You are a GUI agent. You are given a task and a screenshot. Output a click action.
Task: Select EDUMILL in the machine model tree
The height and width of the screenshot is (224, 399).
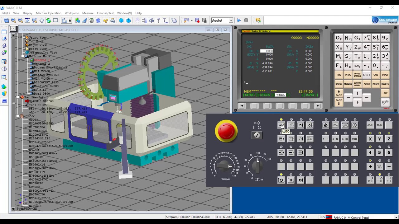40,90
